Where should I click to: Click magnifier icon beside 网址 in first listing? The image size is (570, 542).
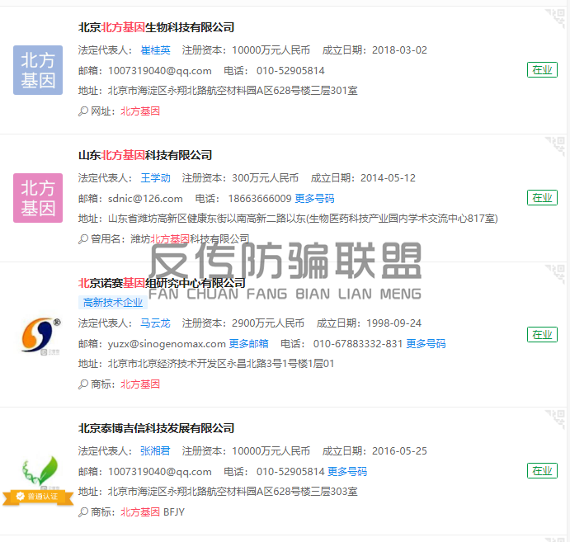pos(82,111)
